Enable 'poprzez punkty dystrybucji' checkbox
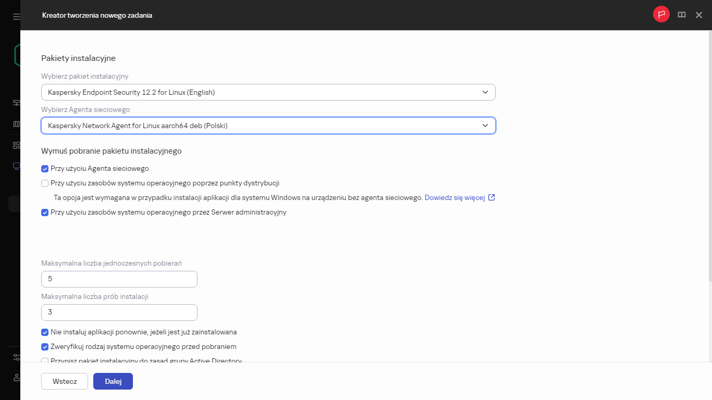This screenshot has height=400, width=712. (45, 183)
